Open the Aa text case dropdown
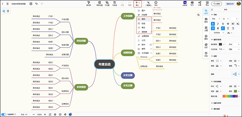242x117 pixels. pos(229,33)
